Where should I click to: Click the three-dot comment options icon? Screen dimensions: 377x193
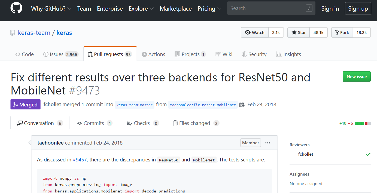click(268, 143)
